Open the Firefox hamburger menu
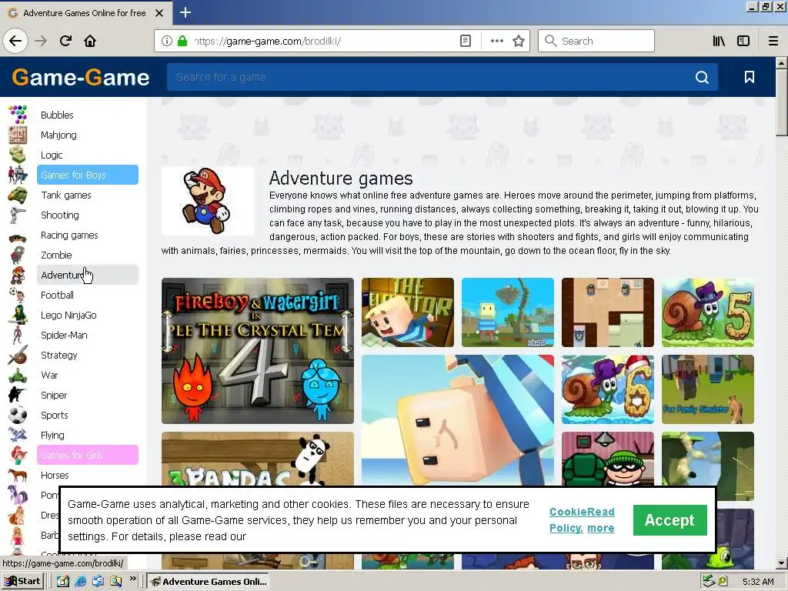 tap(773, 41)
